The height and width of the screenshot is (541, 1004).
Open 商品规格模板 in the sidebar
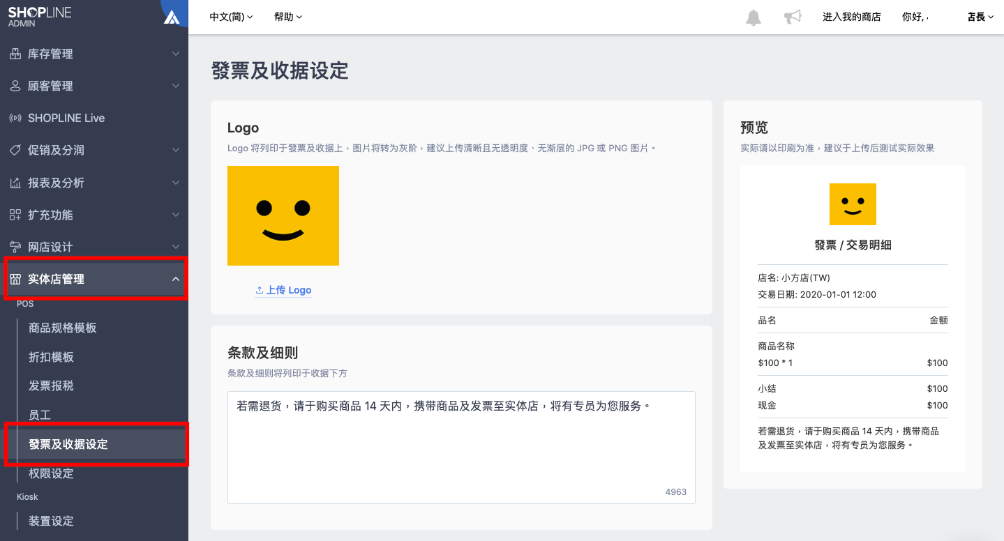pos(62,328)
